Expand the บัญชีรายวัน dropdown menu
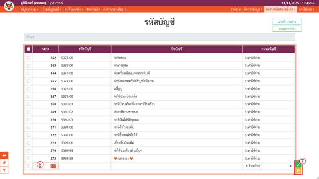Screen dimensions: 319x179 pos(30,9)
